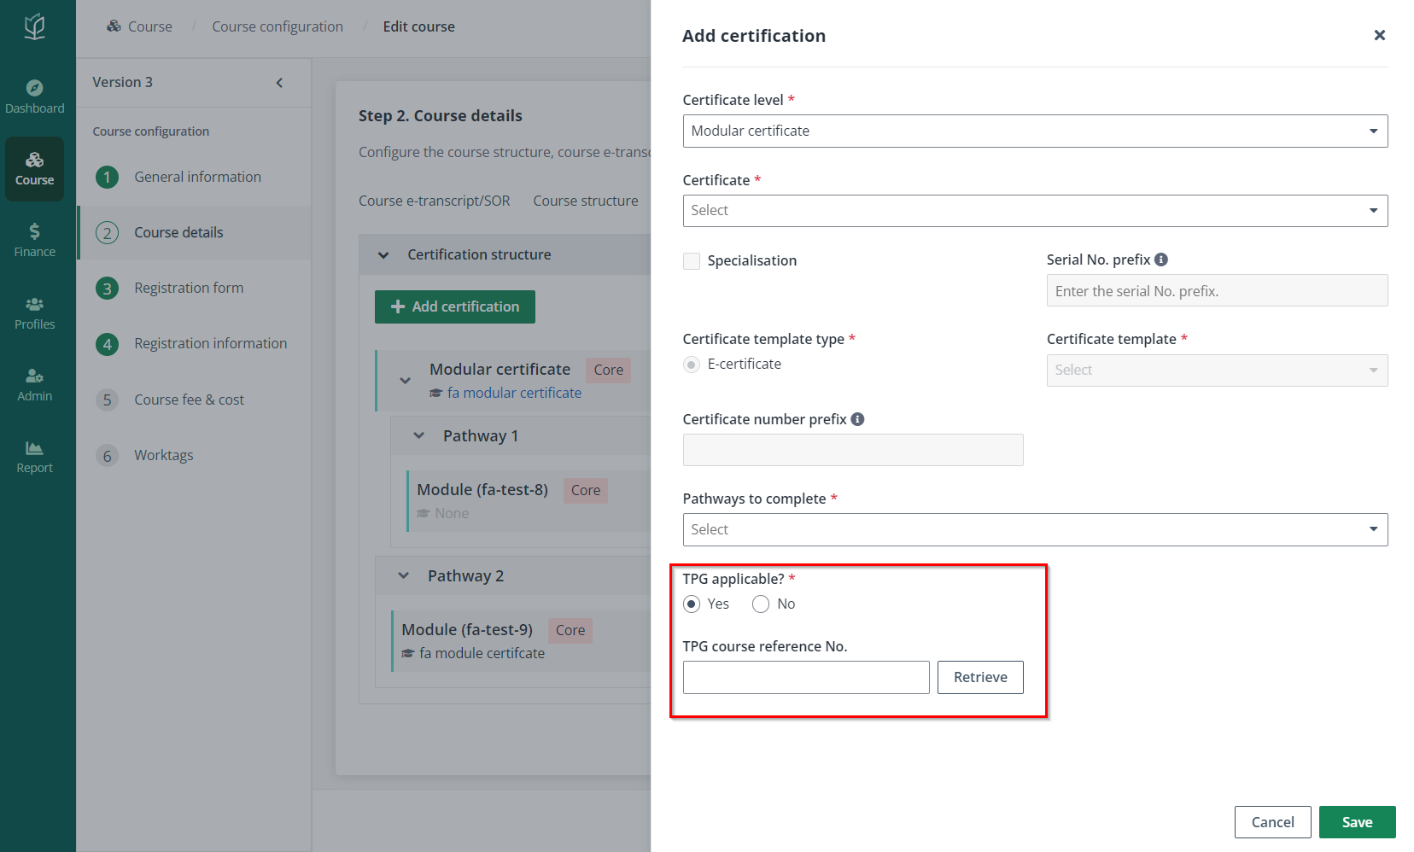Image resolution: width=1414 pixels, height=852 pixels.
Task: Focus the Serial No. prefix field
Action: tap(1217, 291)
